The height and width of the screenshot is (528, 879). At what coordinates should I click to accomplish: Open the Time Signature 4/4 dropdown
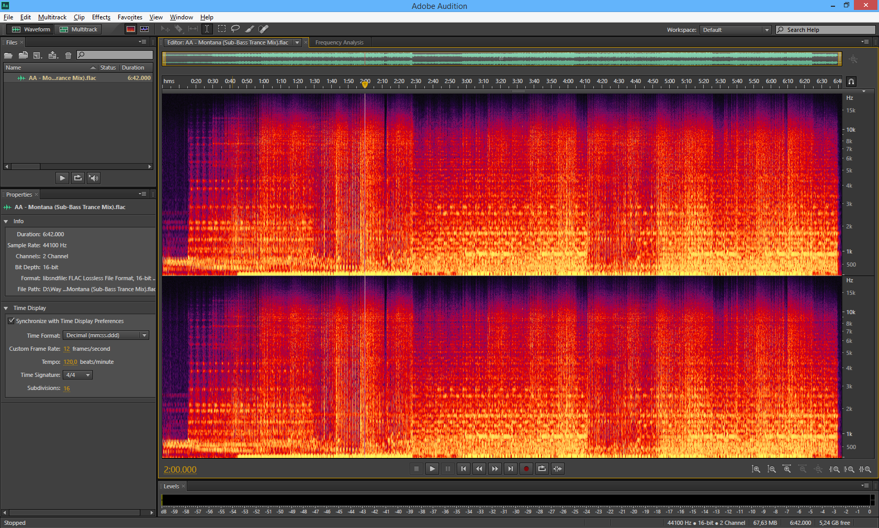[77, 375]
